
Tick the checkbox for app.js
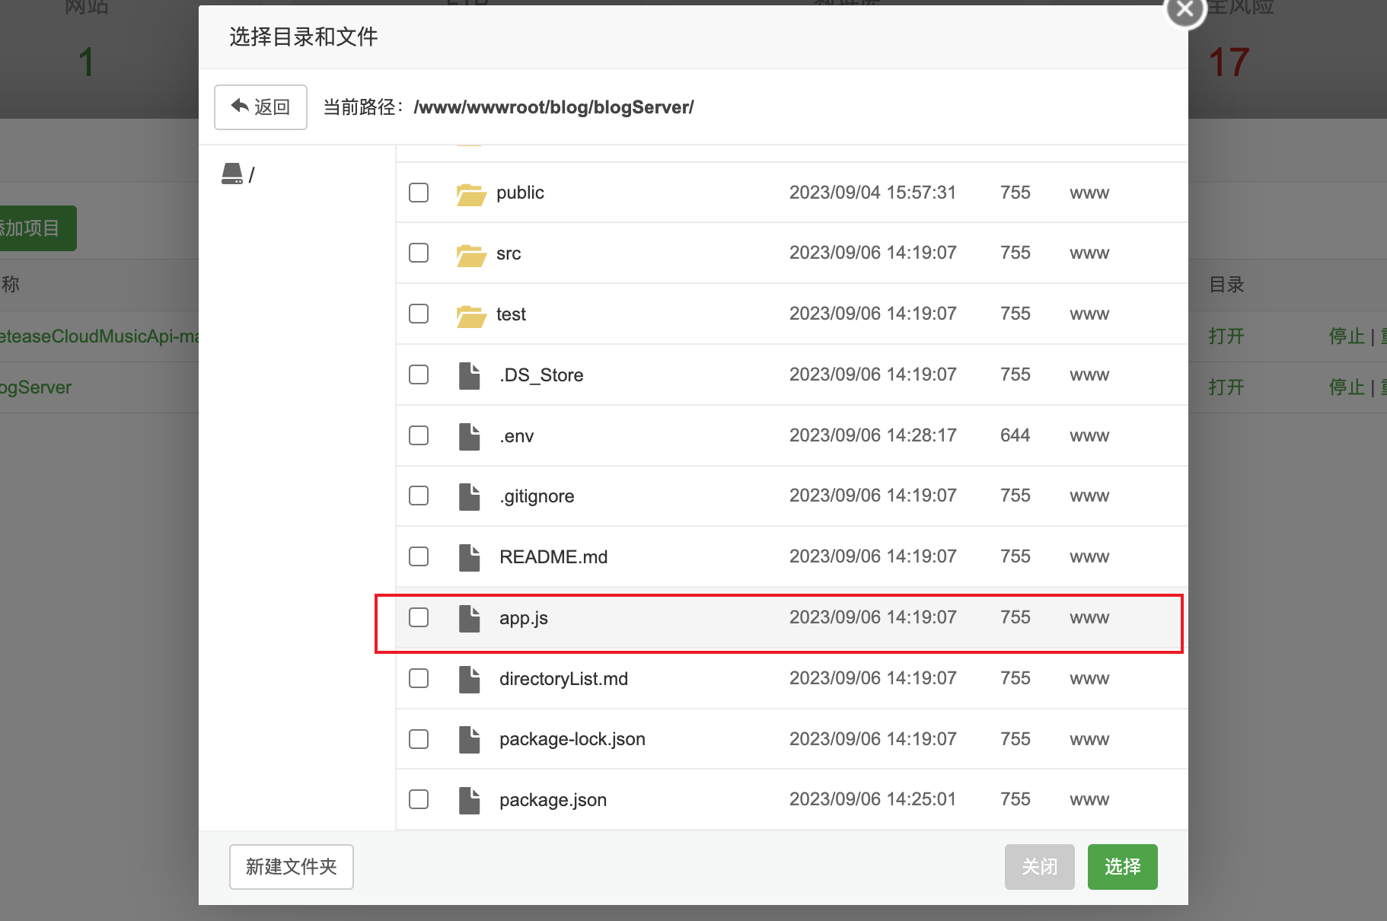(419, 617)
